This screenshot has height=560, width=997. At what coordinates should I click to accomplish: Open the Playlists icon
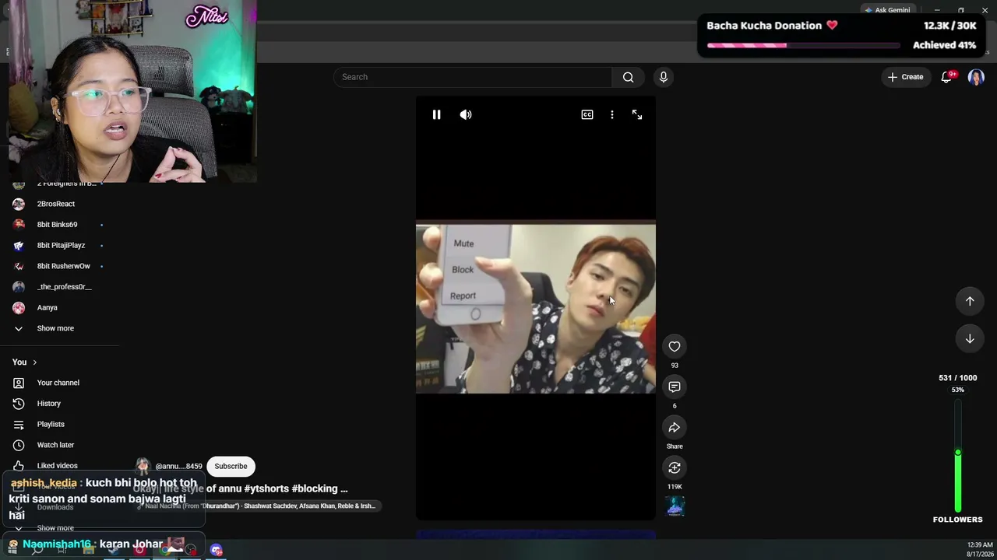click(19, 425)
